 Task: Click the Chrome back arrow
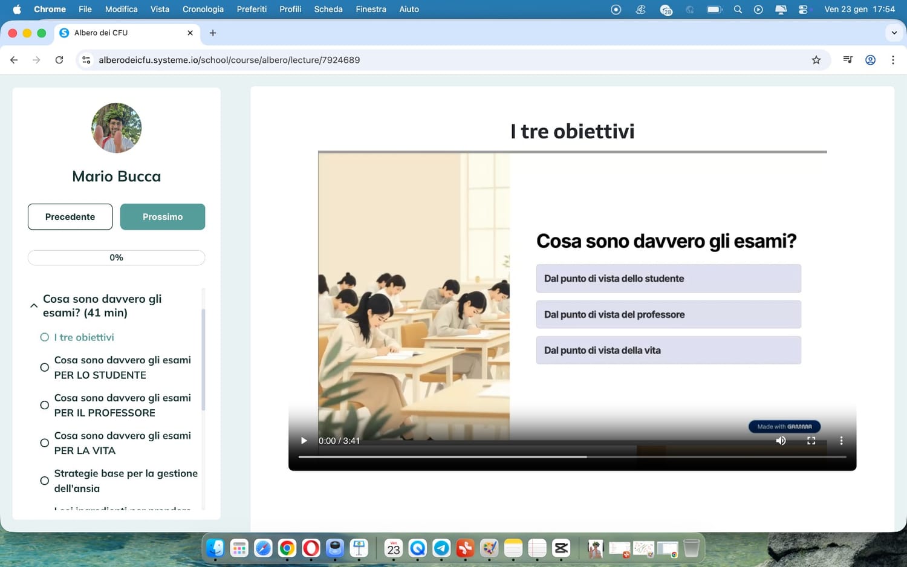[14, 60]
